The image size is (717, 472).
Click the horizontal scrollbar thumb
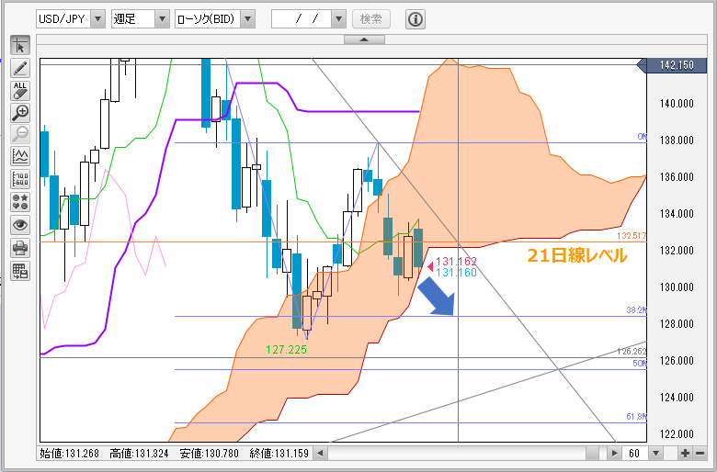[x=592, y=454]
